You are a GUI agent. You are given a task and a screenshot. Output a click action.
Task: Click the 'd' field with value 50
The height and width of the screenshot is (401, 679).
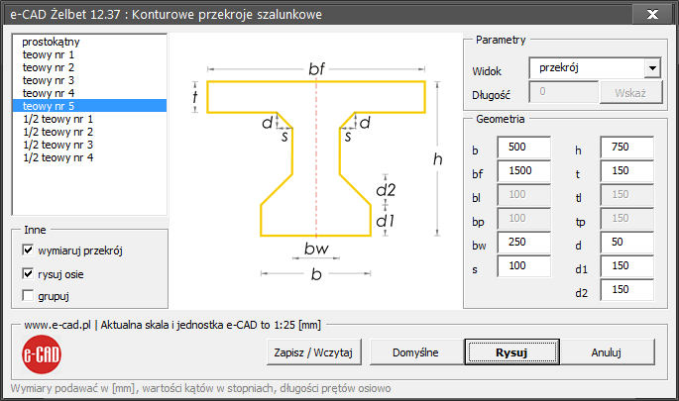pos(627,243)
